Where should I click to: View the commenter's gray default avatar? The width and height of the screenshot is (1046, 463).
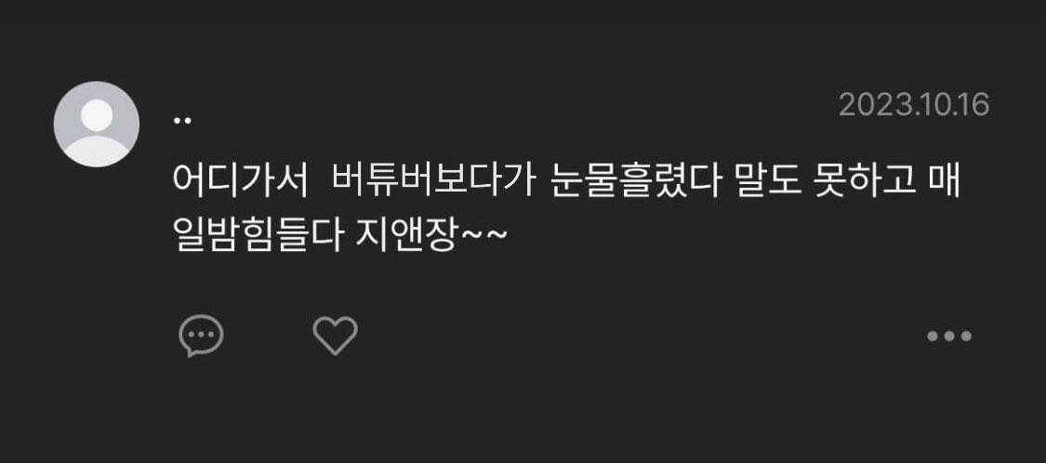tap(96, 124)
